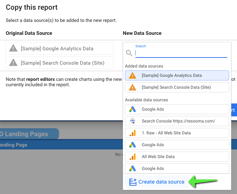The width and height of the screenshot is (237, 194).
Task: Click gray warning icon in original Search Console source
Action: click(13, 63)
